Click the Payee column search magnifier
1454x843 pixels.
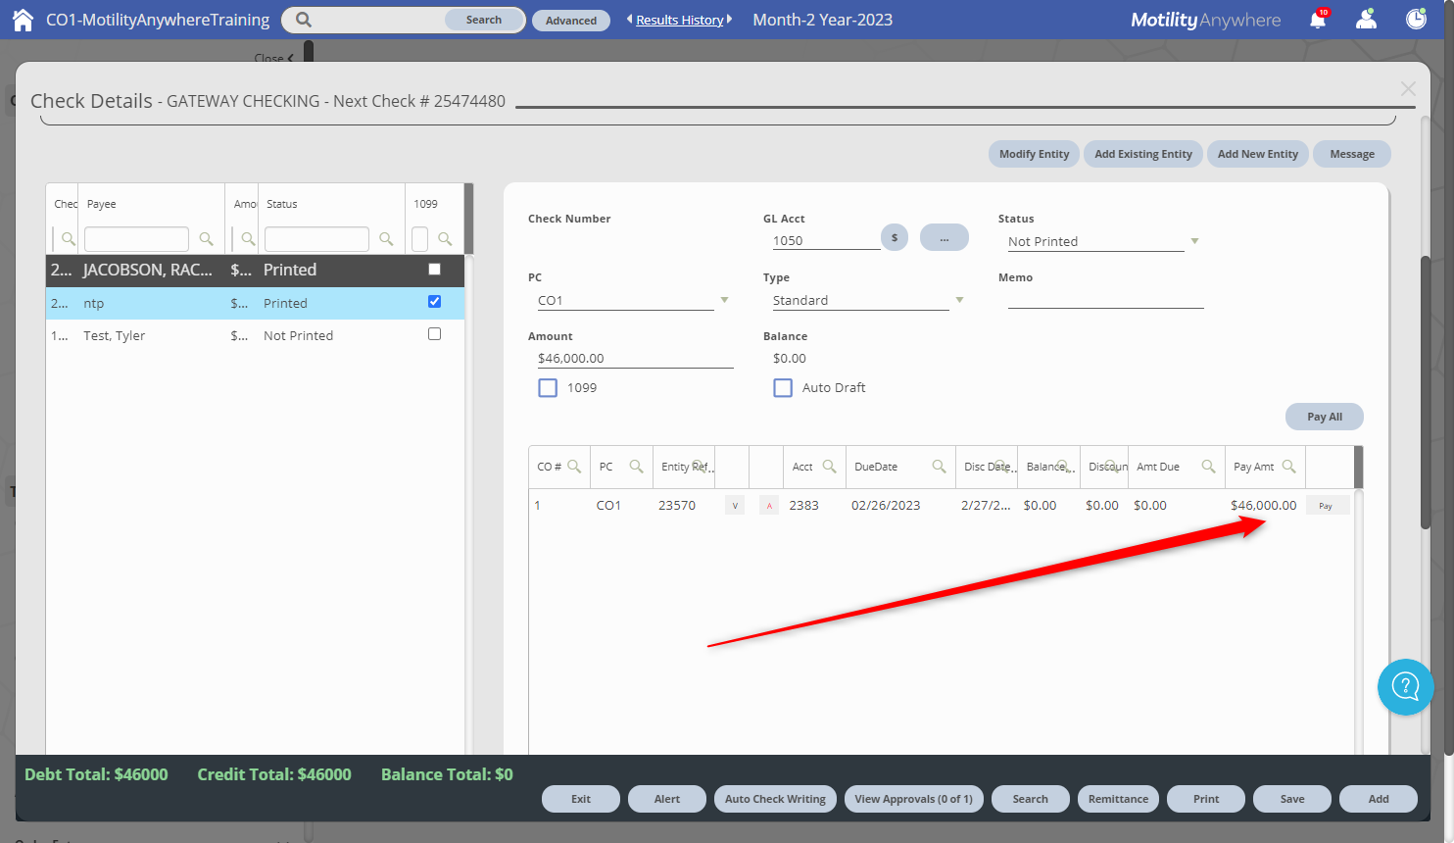tap(206, 239)
